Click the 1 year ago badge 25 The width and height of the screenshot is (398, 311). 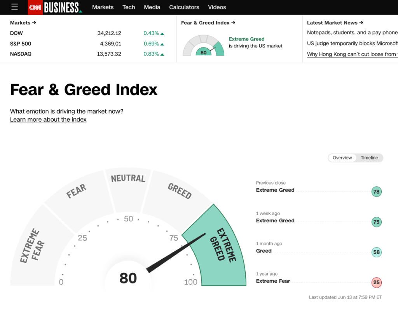376,283
